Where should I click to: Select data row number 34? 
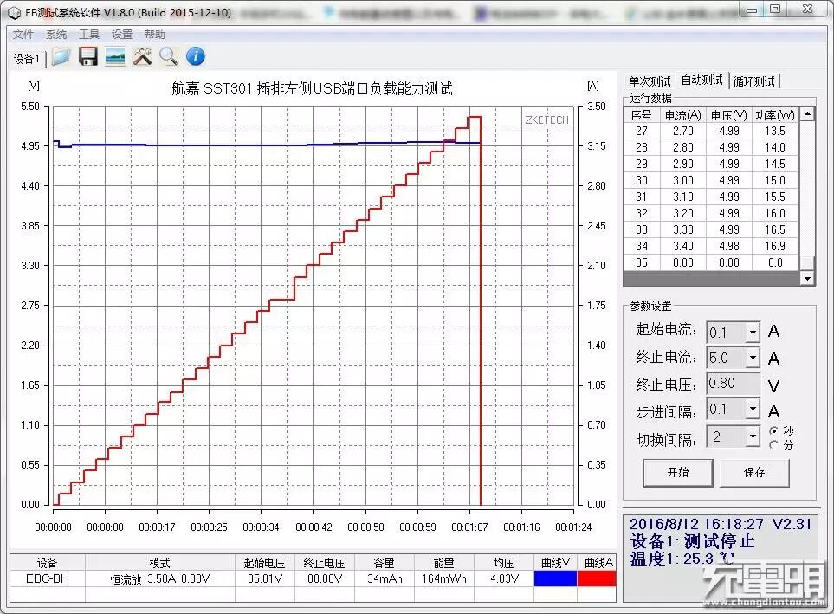pyautogui.click(x=711, y=246)
